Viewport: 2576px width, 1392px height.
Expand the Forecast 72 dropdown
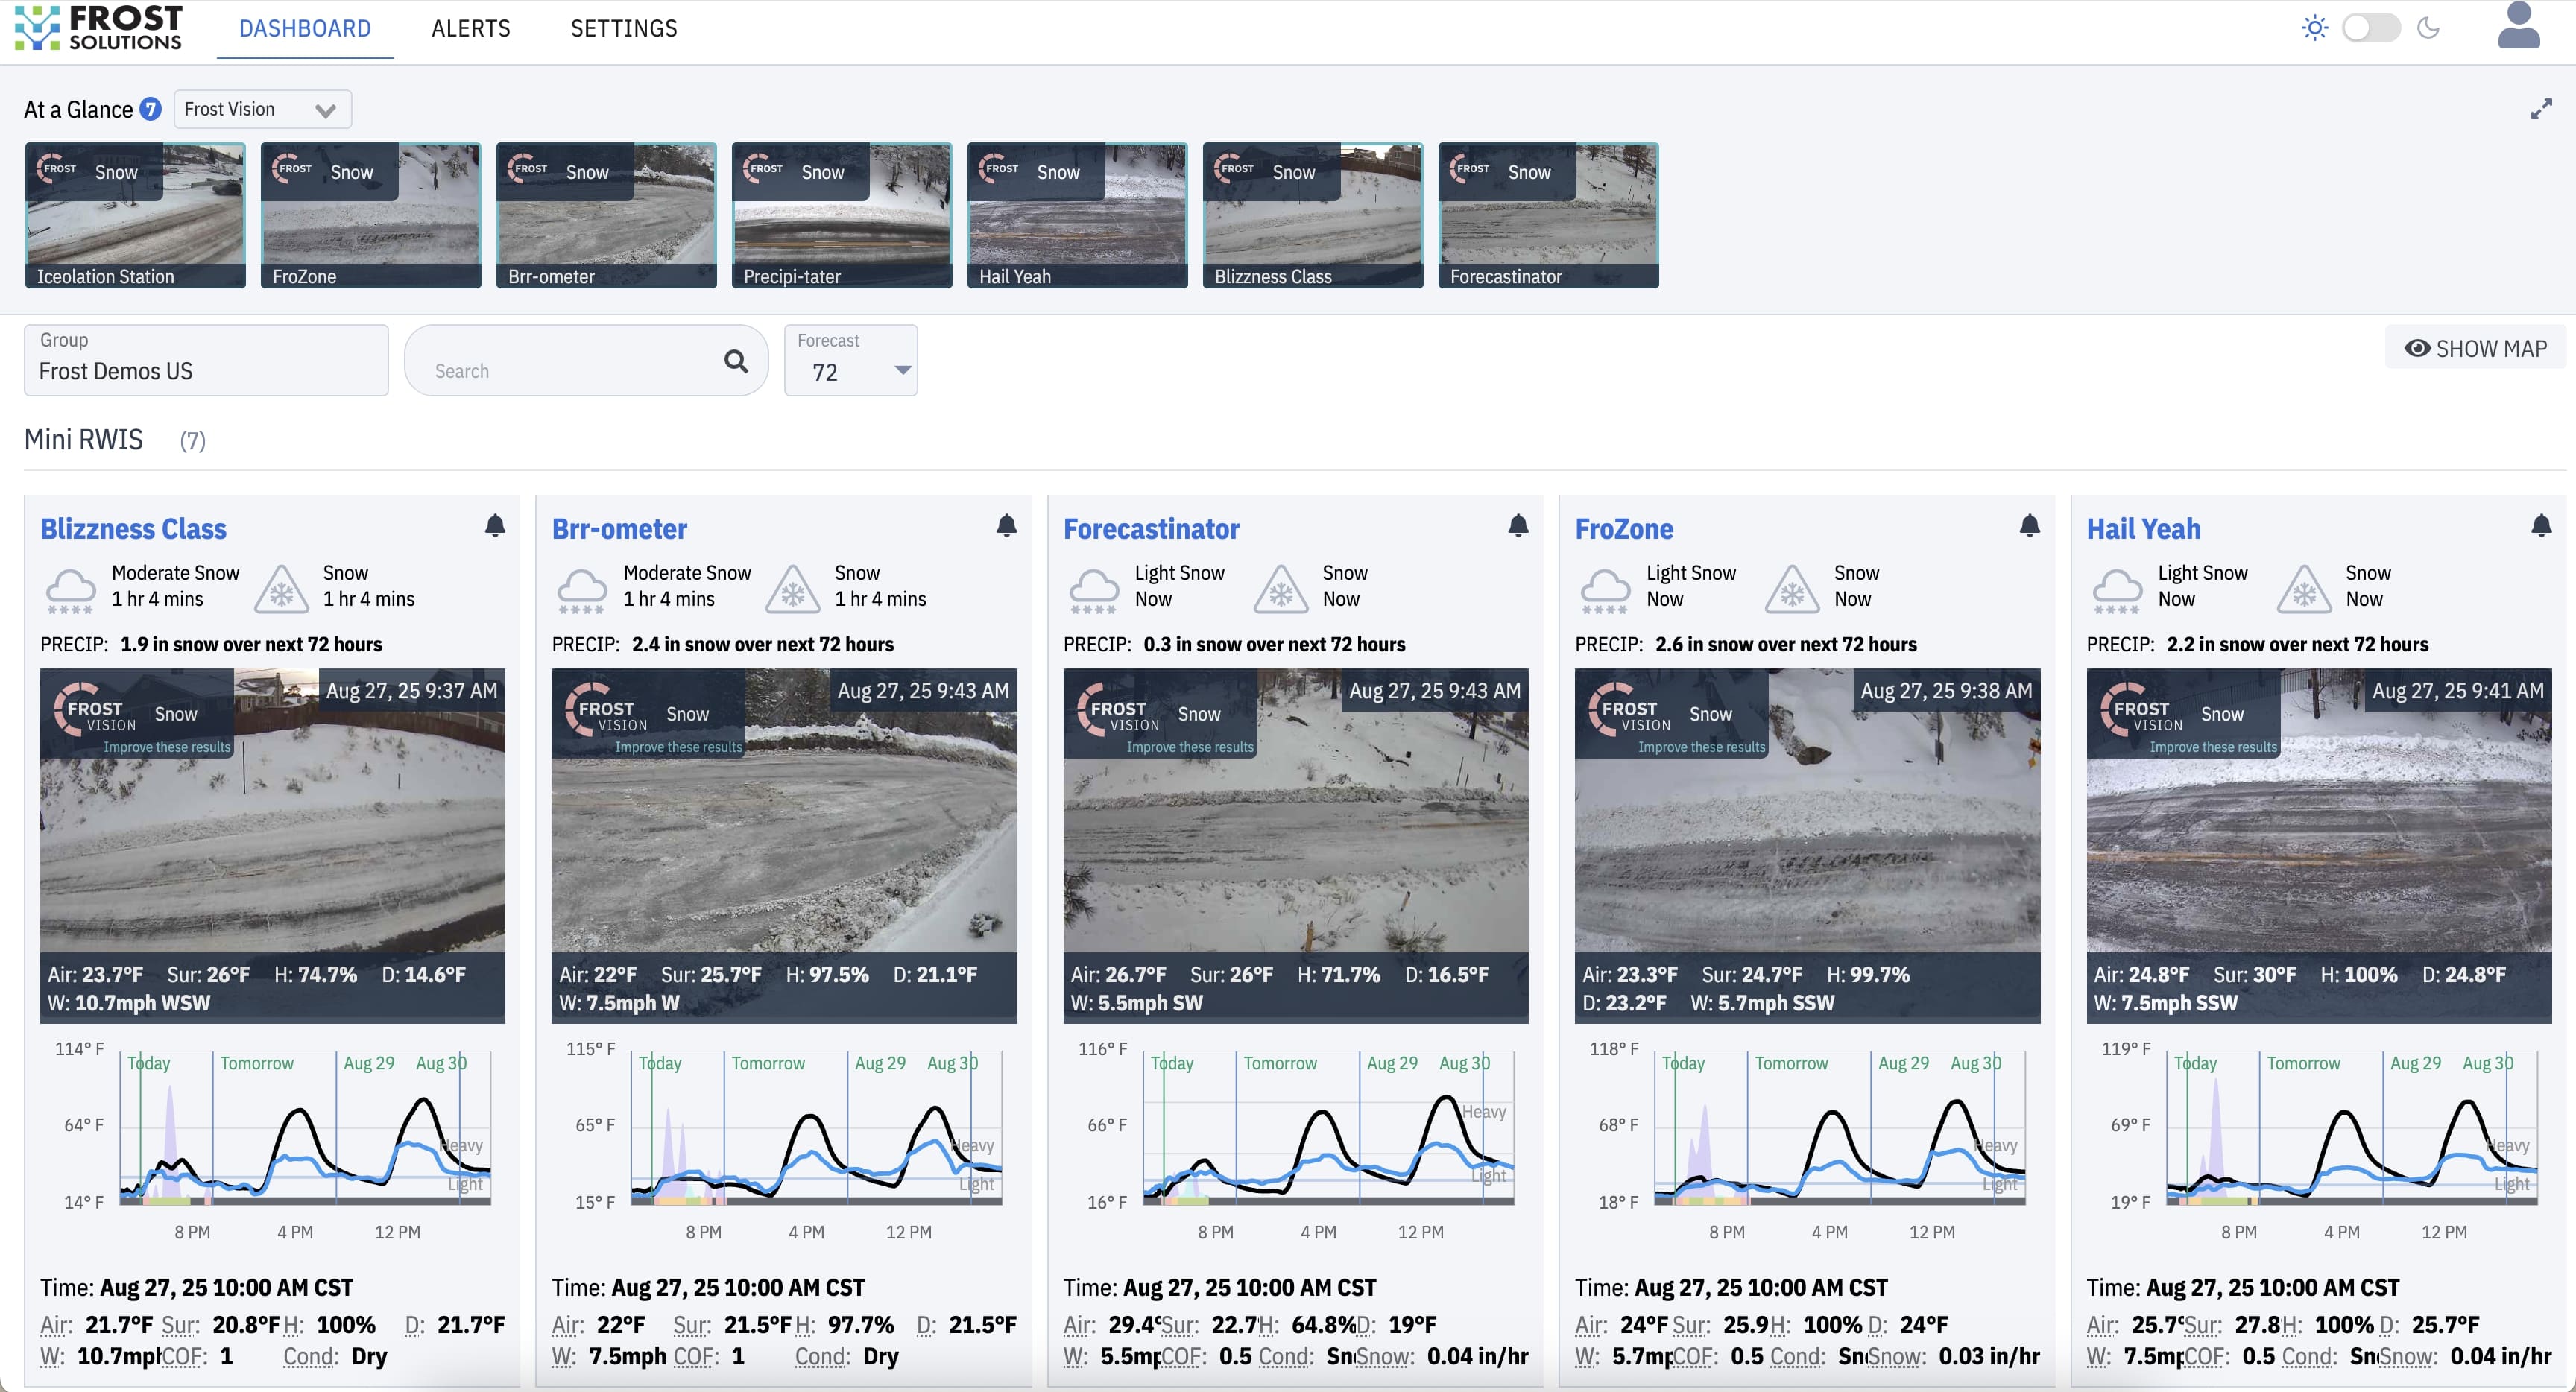[x=851, y=361]
